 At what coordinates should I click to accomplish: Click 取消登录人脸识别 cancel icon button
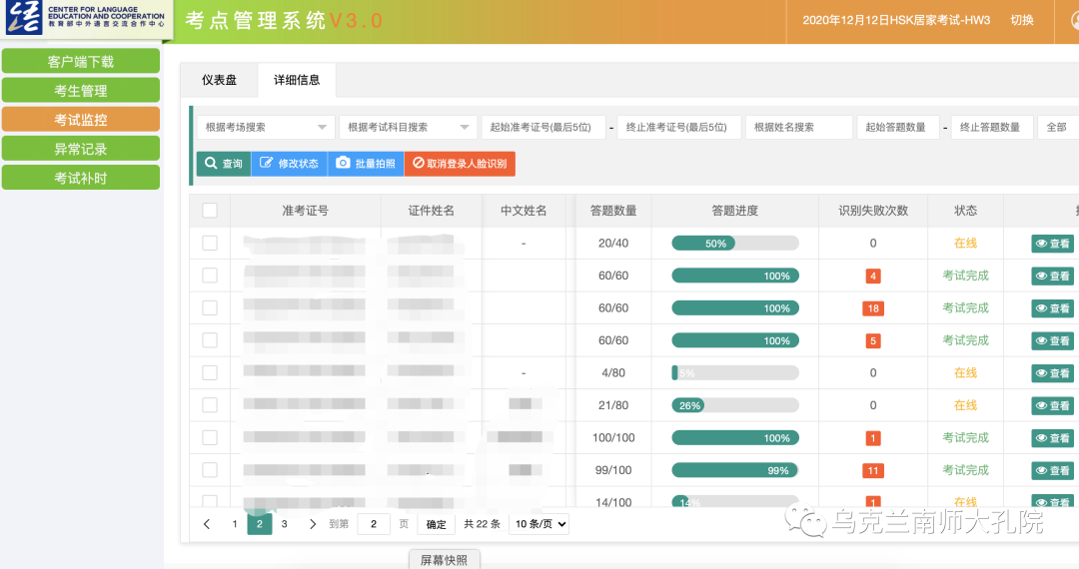click(459, 164)
